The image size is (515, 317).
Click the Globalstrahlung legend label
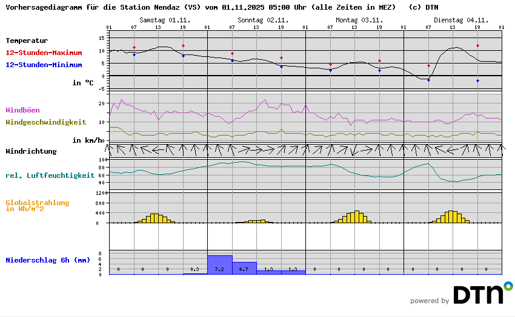pyautogui.click(x=37, y=203)
